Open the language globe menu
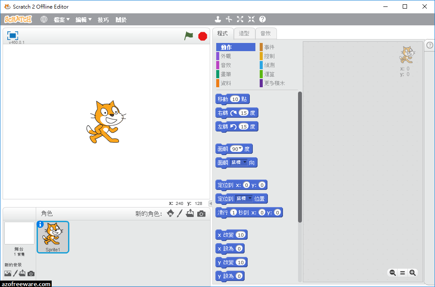The width and height of the screenshot is (435, 287). [x=44, y=19]
